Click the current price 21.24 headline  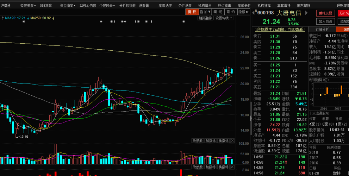271,21
